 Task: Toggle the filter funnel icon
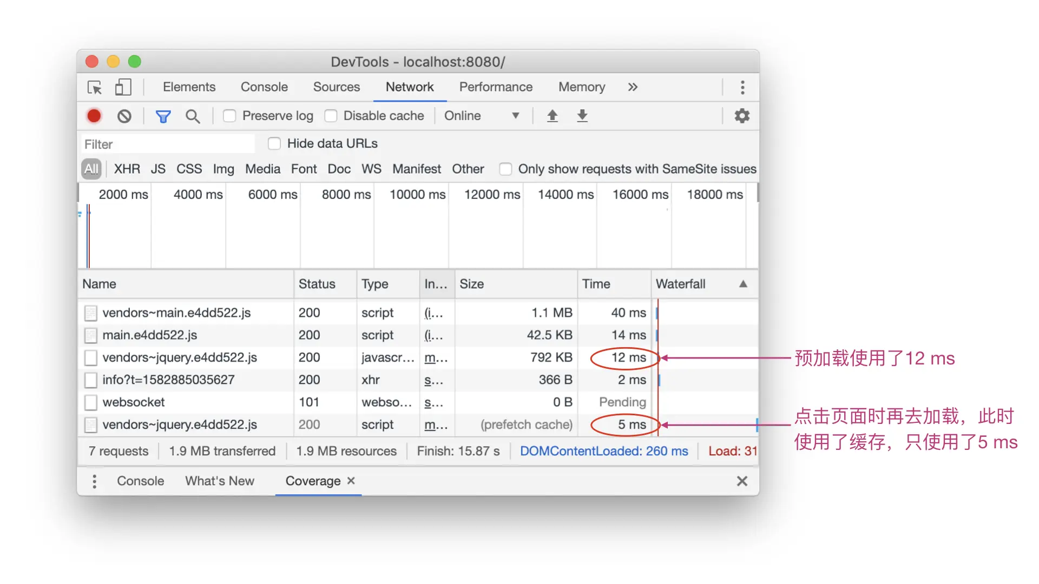pos(163,116)
